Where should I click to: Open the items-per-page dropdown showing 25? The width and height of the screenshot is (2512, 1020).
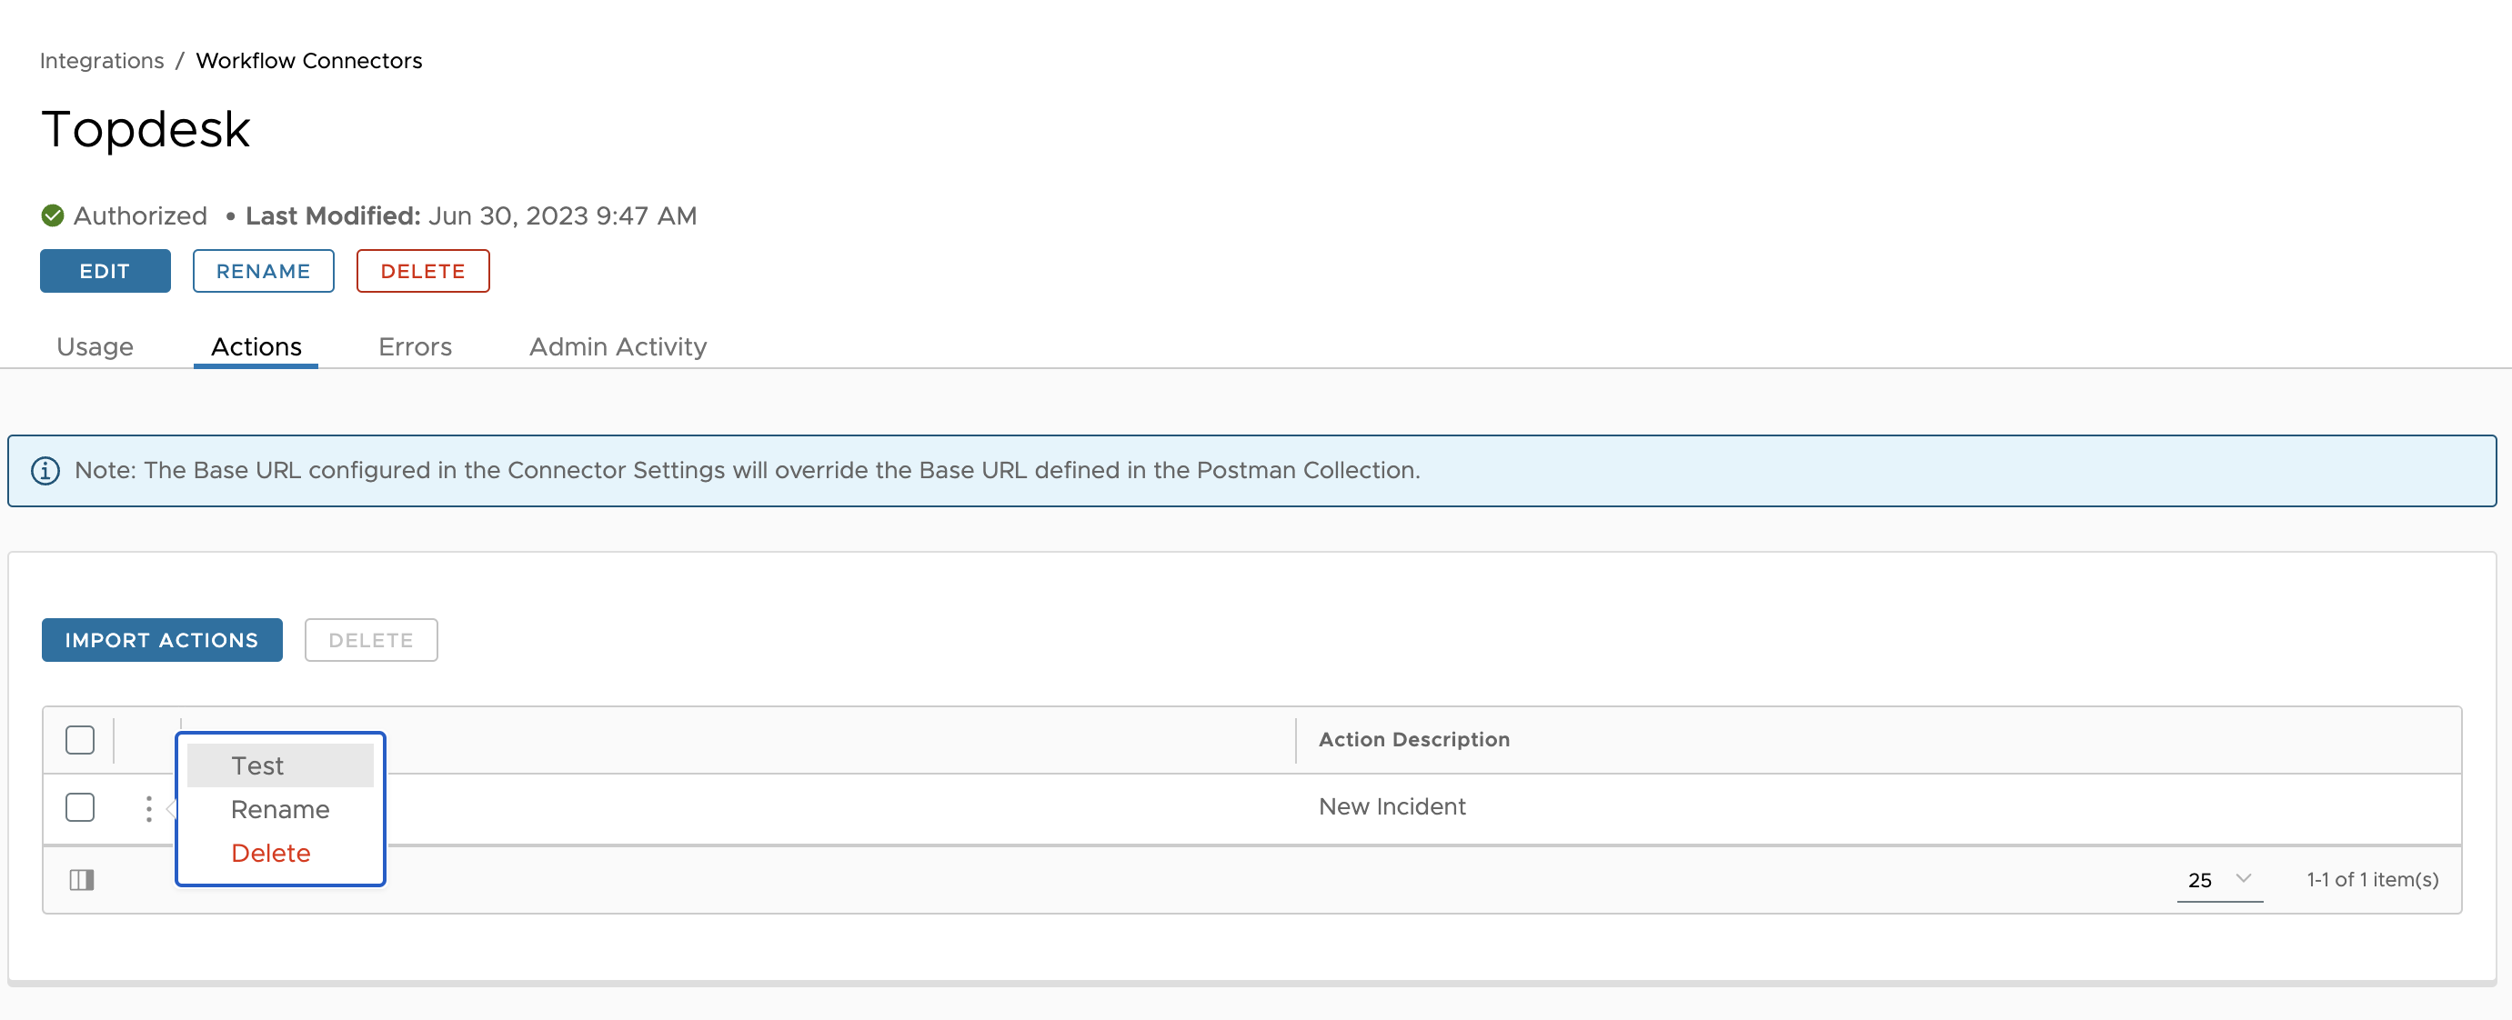click(2219, 878)
